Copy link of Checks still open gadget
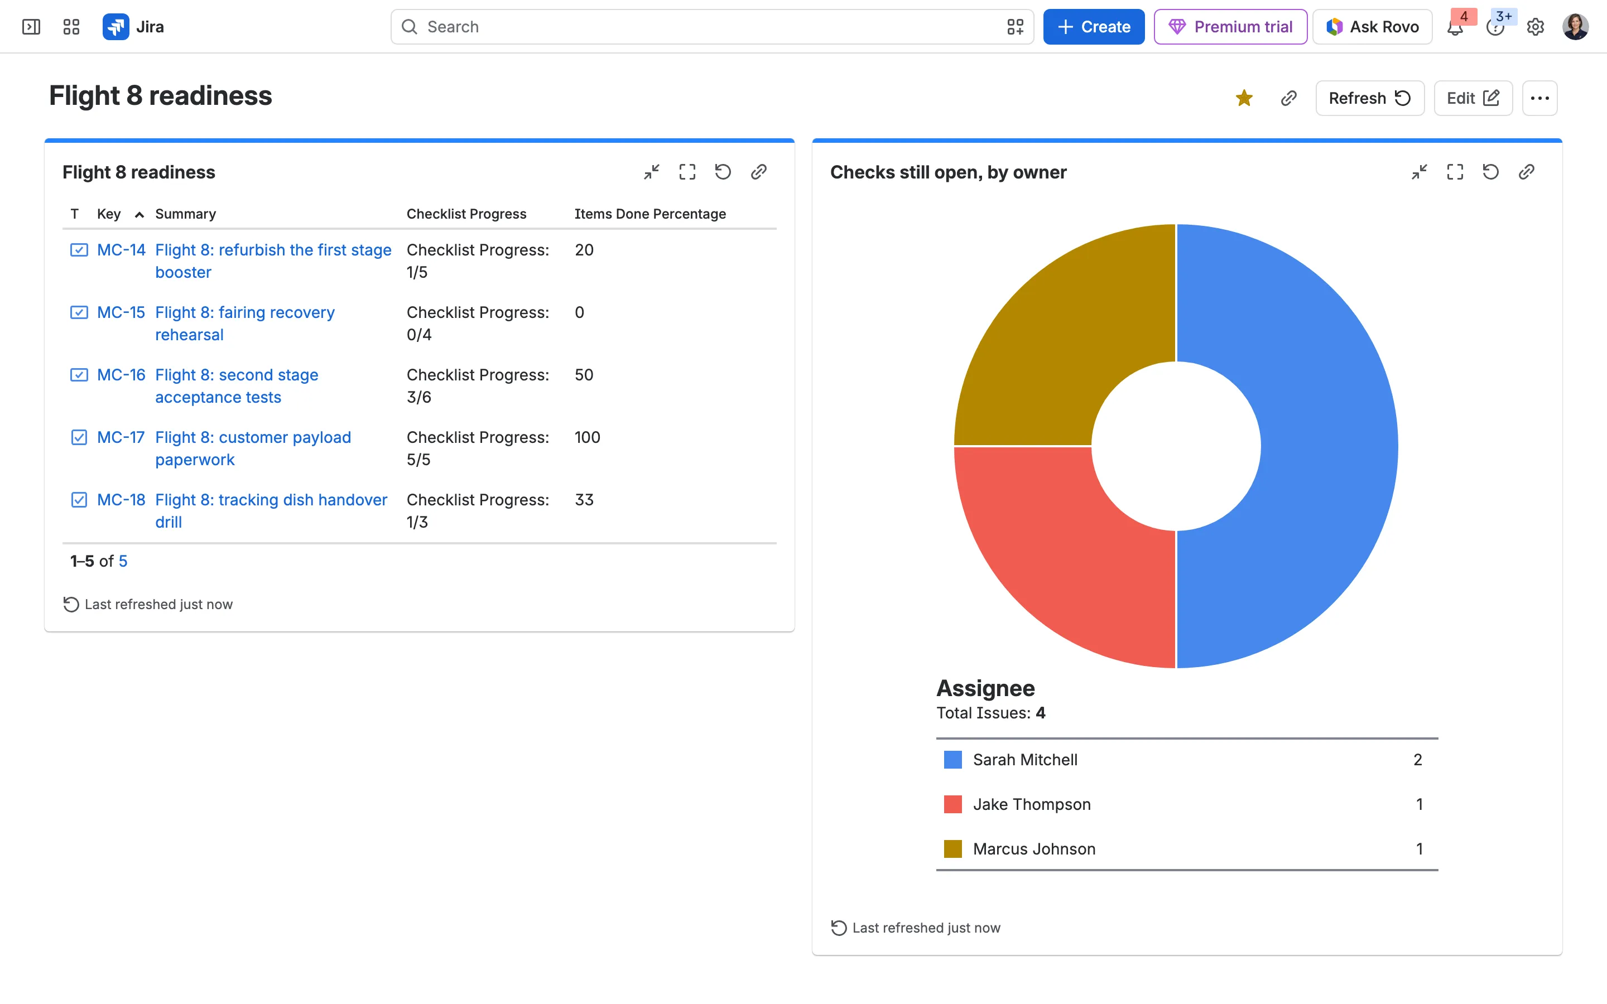1607x1004 pixels. [x=1527, y=172]
